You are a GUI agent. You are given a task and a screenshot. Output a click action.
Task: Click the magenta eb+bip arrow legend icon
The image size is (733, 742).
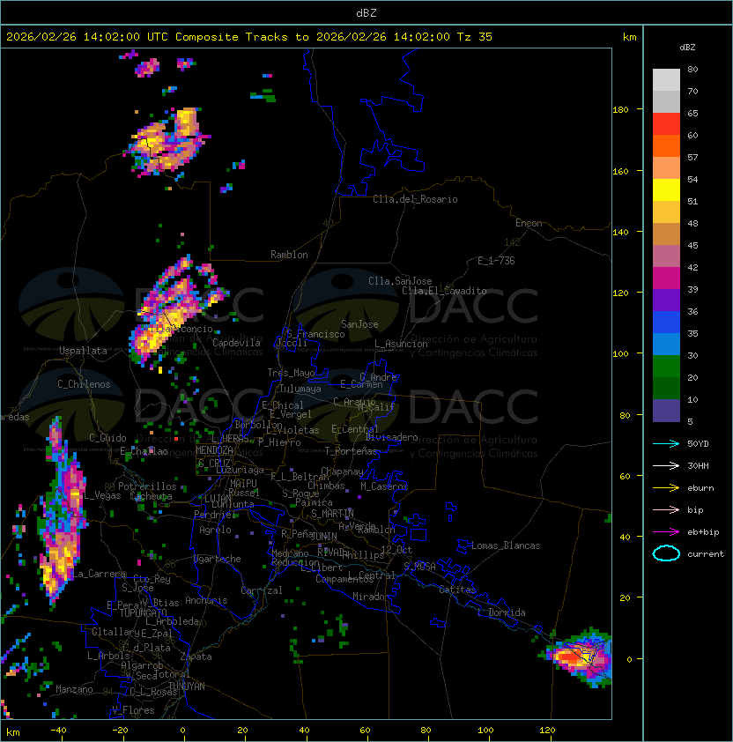666,532
